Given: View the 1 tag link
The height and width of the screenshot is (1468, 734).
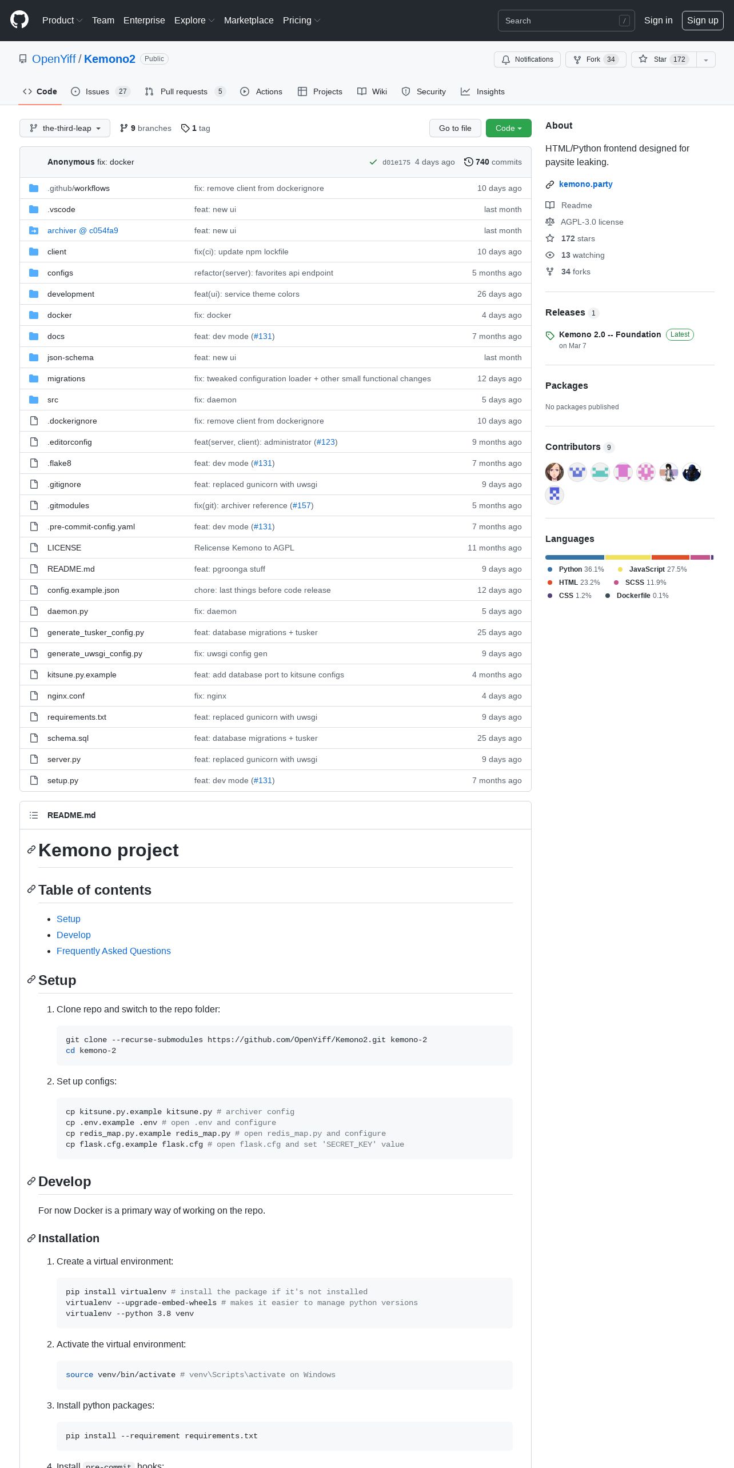Looking at the screenshot, I should tap(196, 128).
